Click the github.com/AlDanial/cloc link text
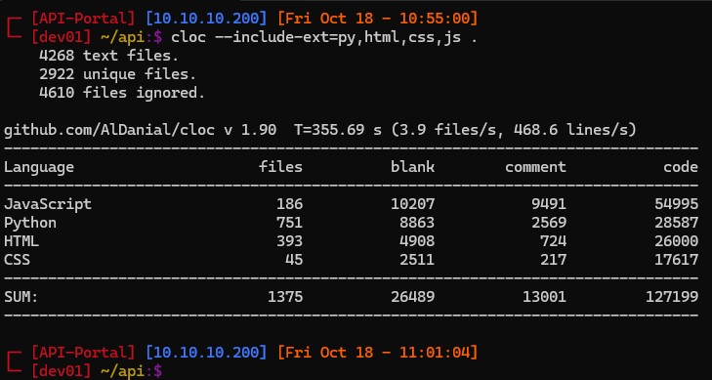712x380 pixels. tap(109, 130)
